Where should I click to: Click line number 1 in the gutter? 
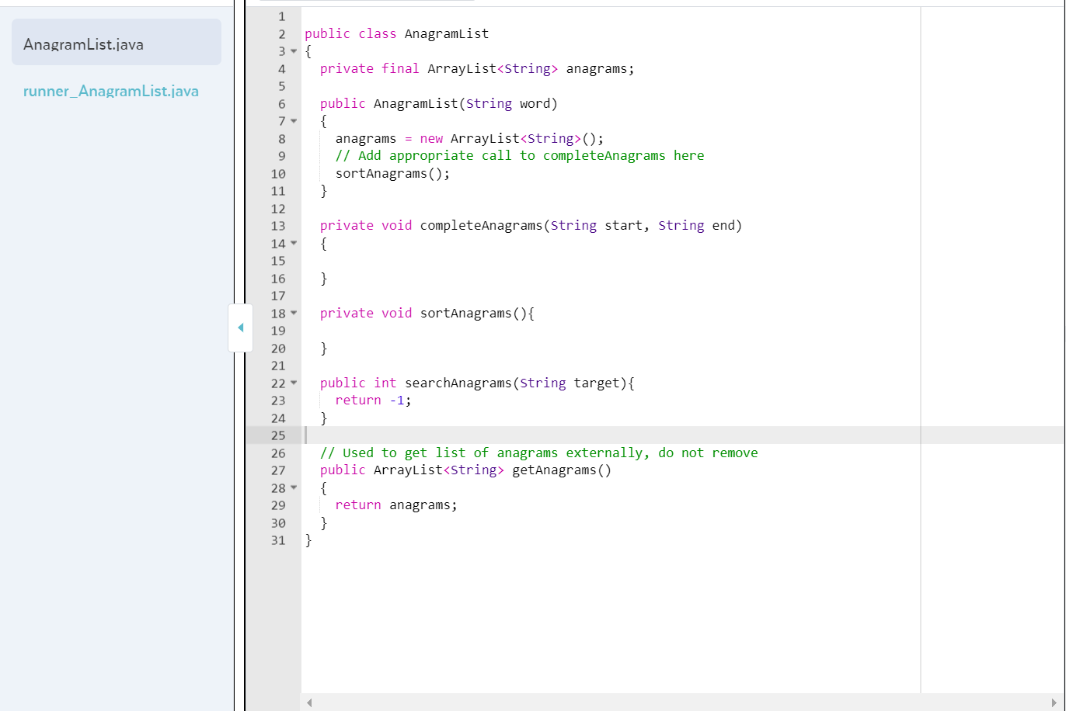coord(282,16)
